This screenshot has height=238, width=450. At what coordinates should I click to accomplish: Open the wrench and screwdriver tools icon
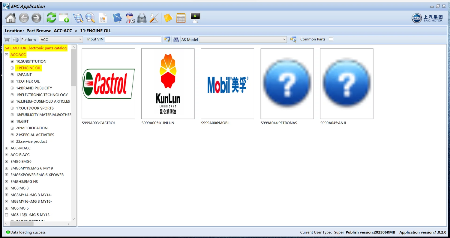[x=154, y=18]
